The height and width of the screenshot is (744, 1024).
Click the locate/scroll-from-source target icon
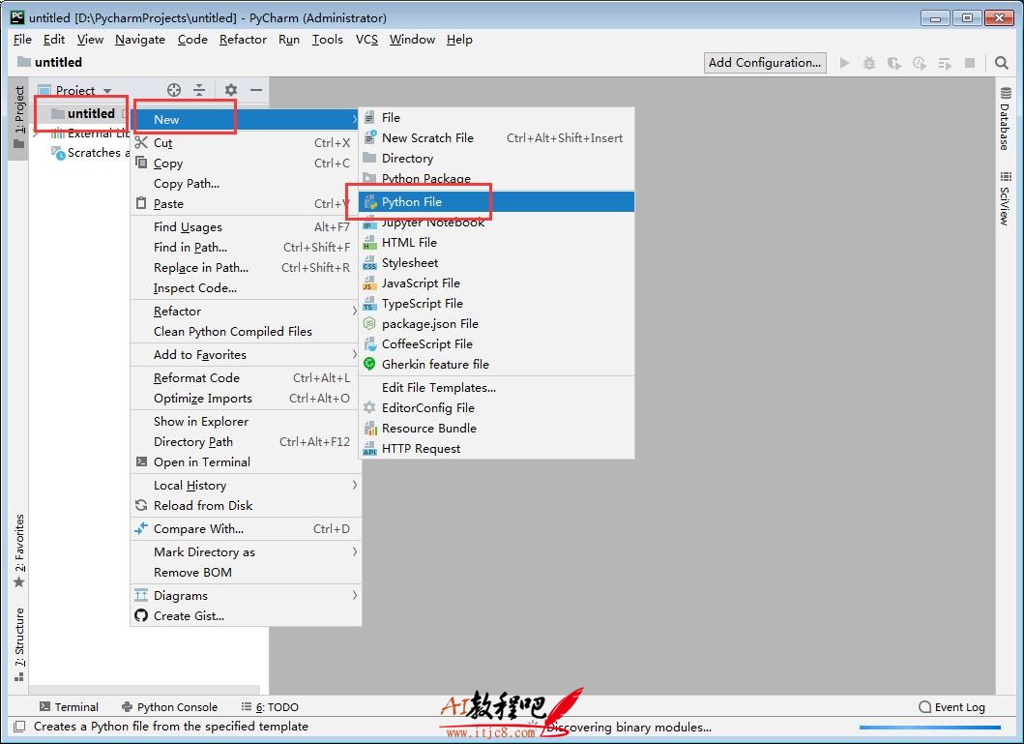click(x=174, y=90)
